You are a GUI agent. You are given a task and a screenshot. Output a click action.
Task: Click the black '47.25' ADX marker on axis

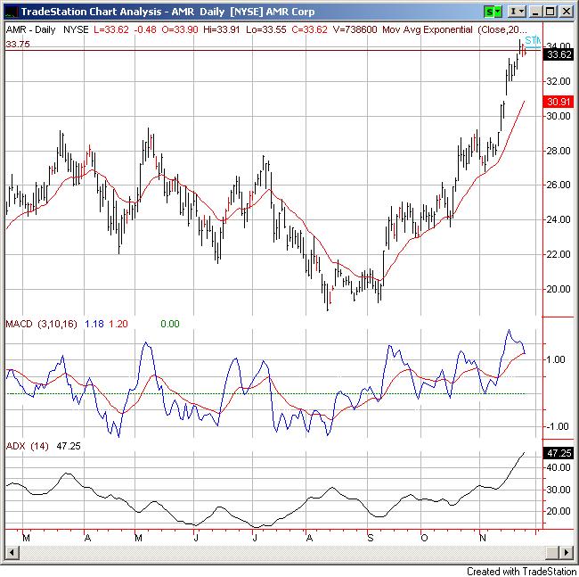(559, 453)
